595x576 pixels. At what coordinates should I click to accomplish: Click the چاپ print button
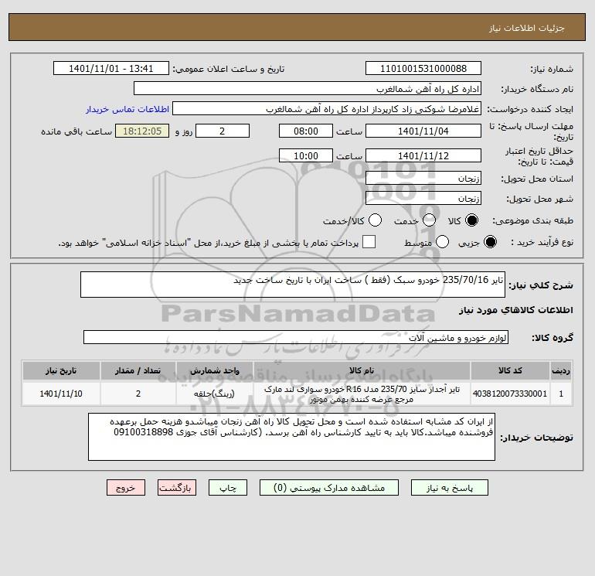228,488
